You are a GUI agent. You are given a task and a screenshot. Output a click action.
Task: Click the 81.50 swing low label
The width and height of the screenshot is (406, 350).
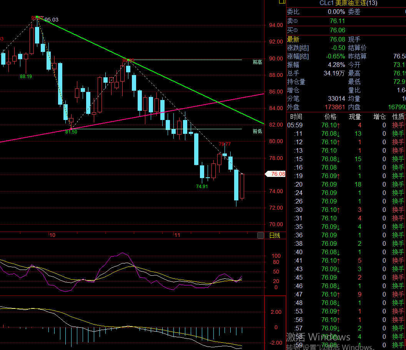point(71,132)
